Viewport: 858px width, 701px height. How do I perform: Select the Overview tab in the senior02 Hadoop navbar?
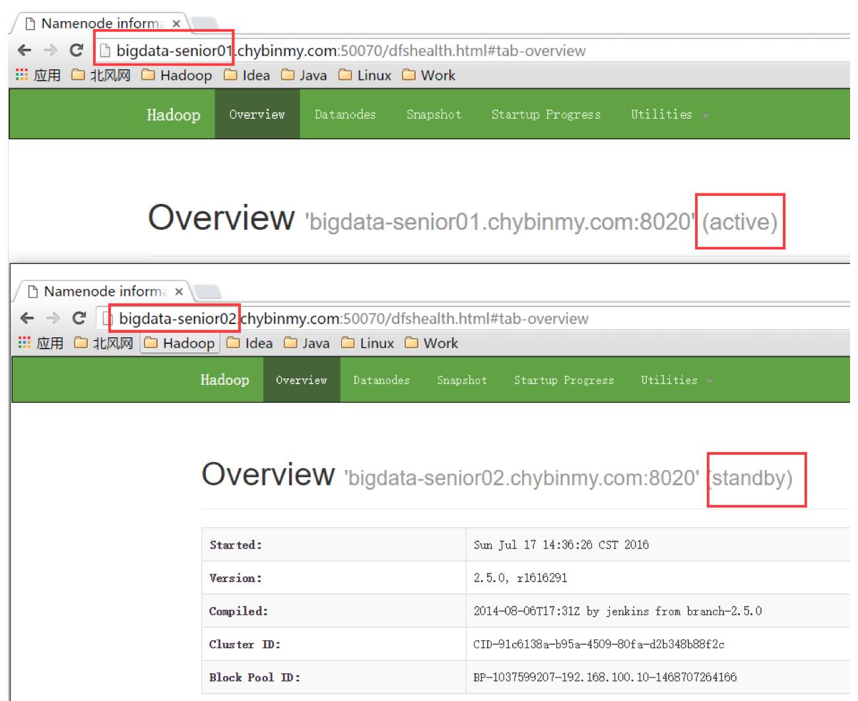tap(302, 380)
